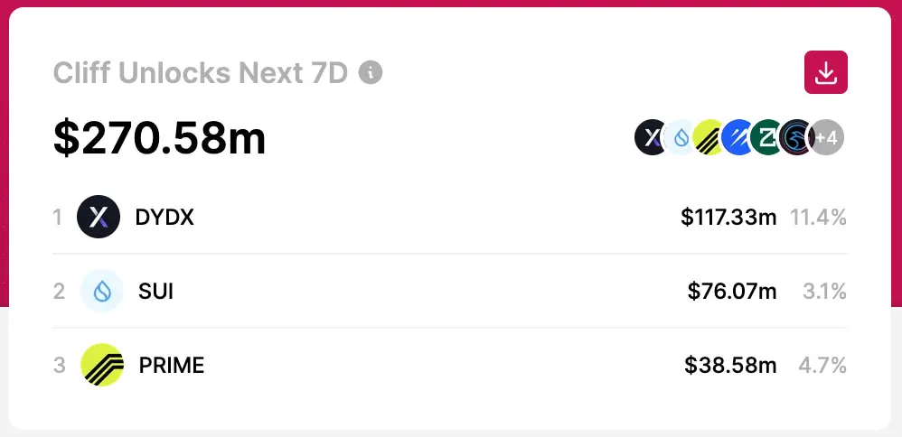This screenshot has height=437, width=902.
Task: Select the black X avatar in token stack
Action: [650, 137]
